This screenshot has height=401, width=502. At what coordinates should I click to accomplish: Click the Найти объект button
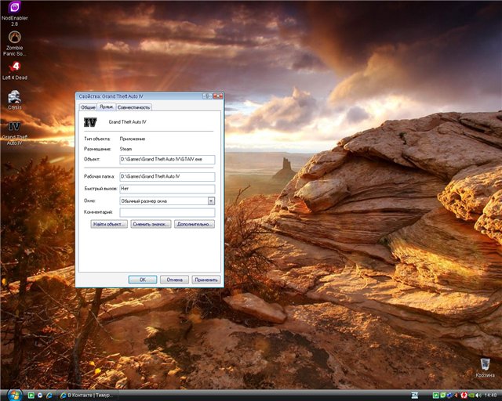tap(109, 224)
